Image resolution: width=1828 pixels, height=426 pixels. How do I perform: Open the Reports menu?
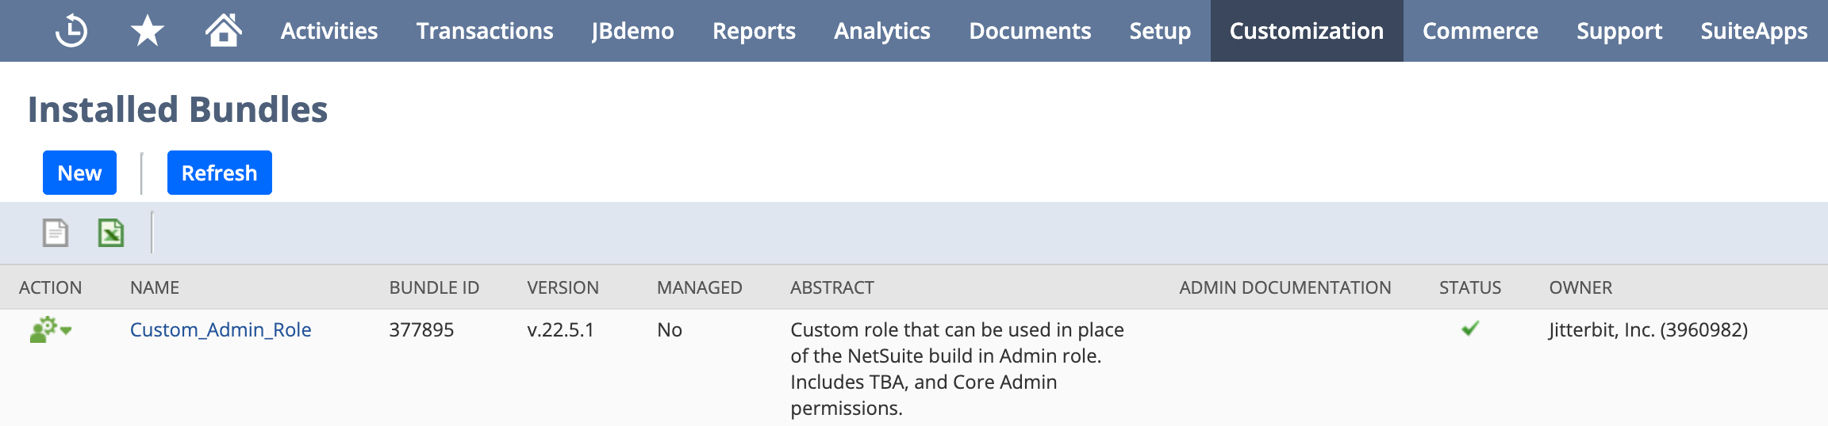tap(754, 31)
